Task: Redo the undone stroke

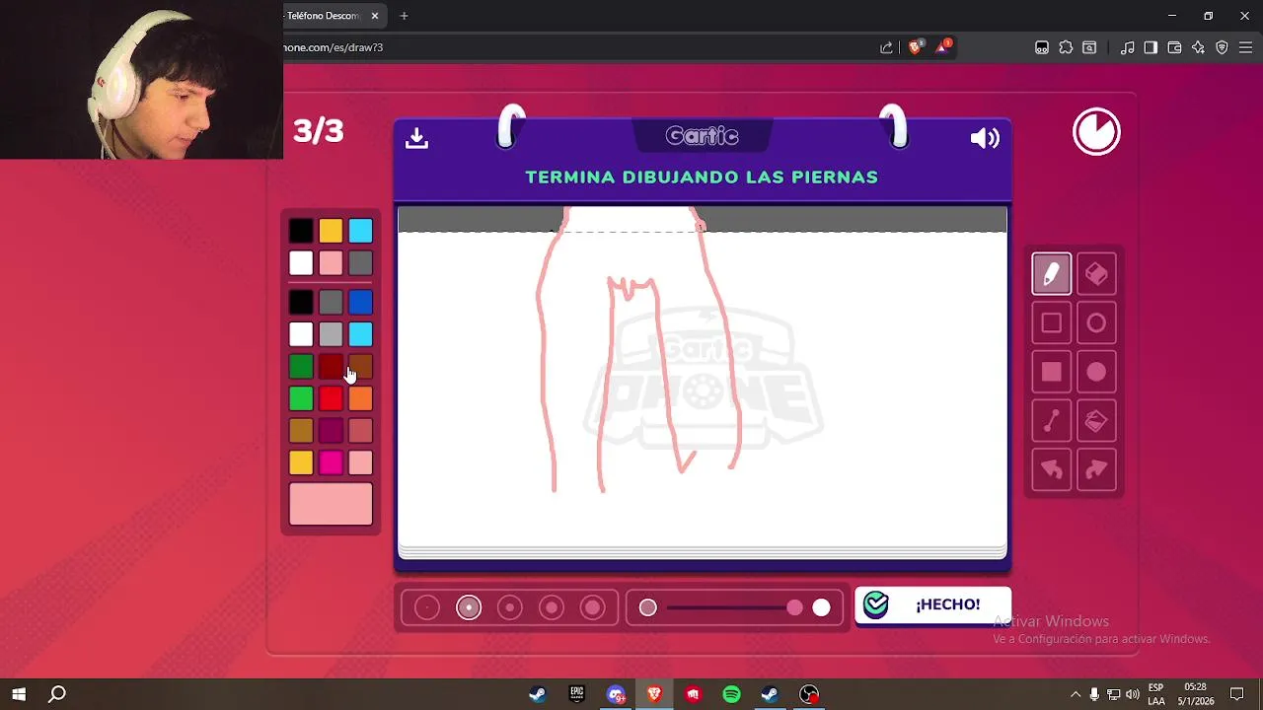Action: [x=1096, y=470]
